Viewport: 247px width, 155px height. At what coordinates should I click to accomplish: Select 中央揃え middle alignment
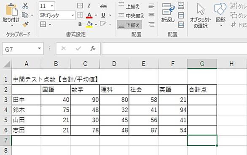(131, 16)
